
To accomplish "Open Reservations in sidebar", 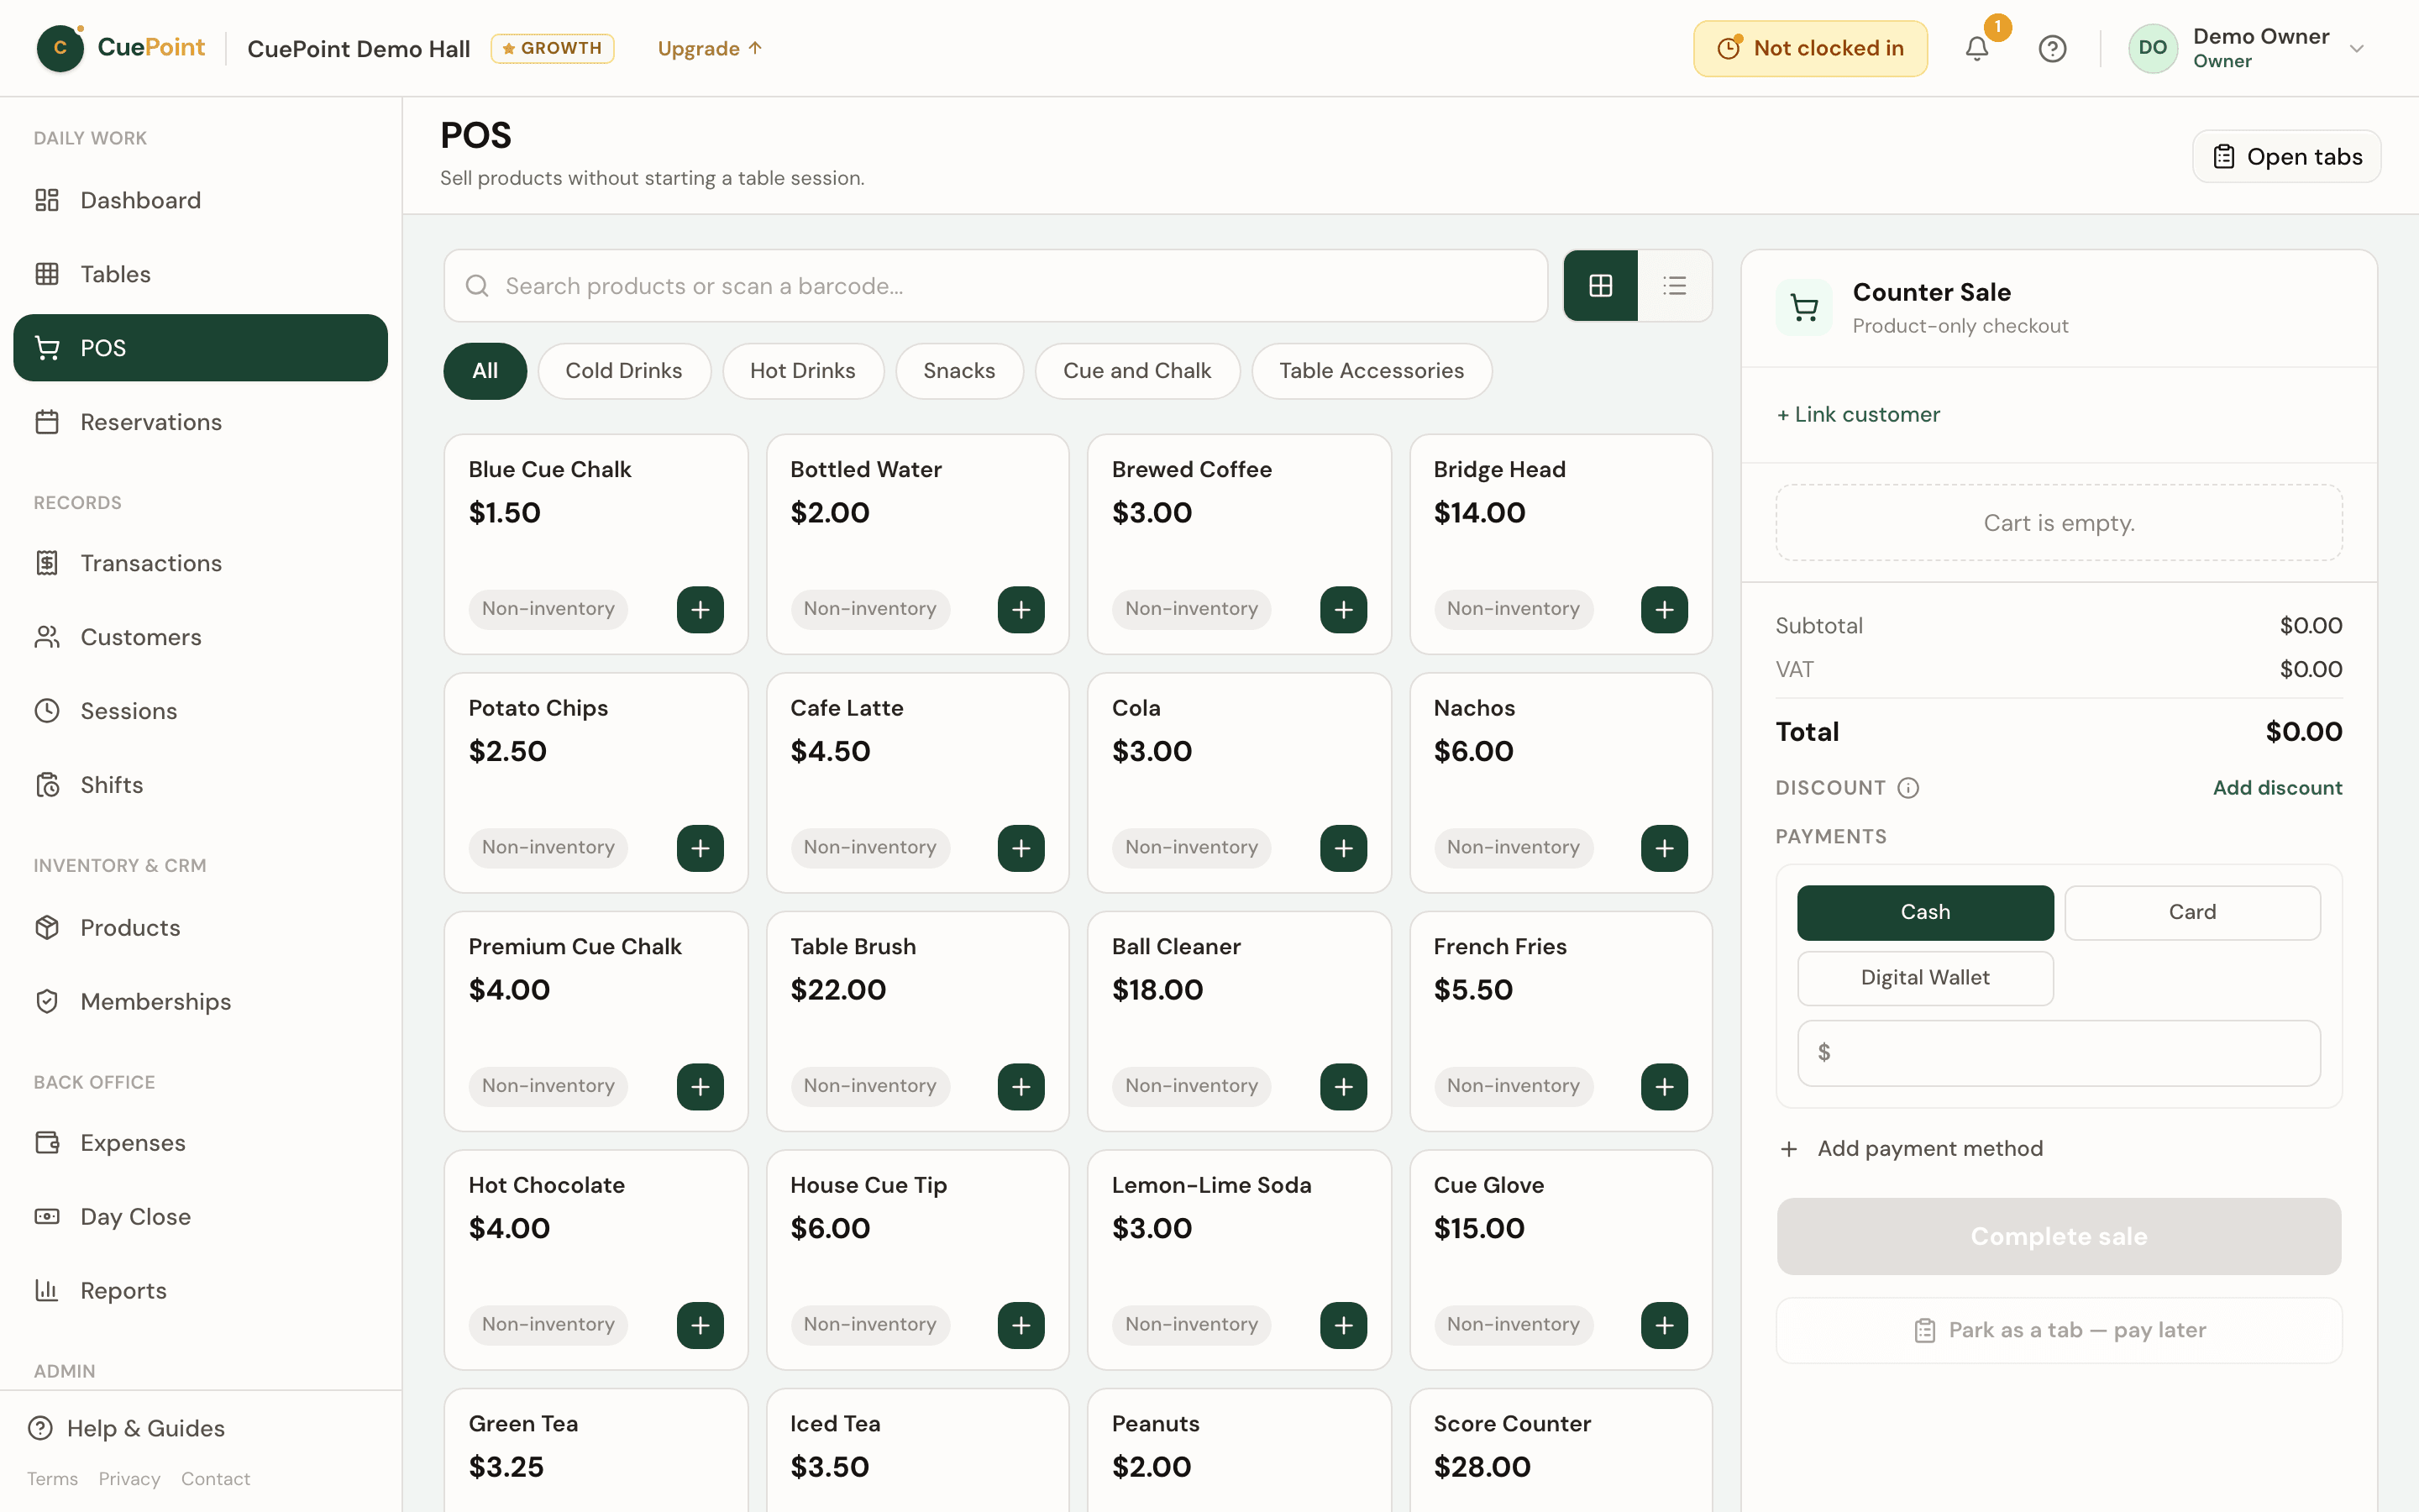I will pyautogui.click(x=200, y=422).
